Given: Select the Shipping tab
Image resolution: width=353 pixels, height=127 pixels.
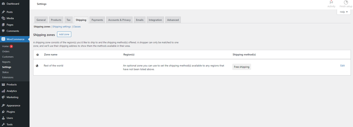Looking at the screenshot, I should click(81, 20).
